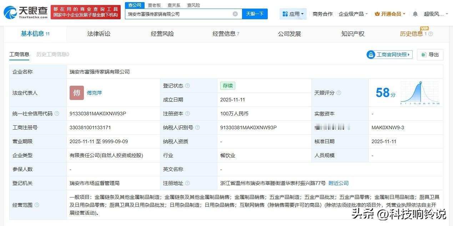Open the 公司发展 tab

(290, 34)
